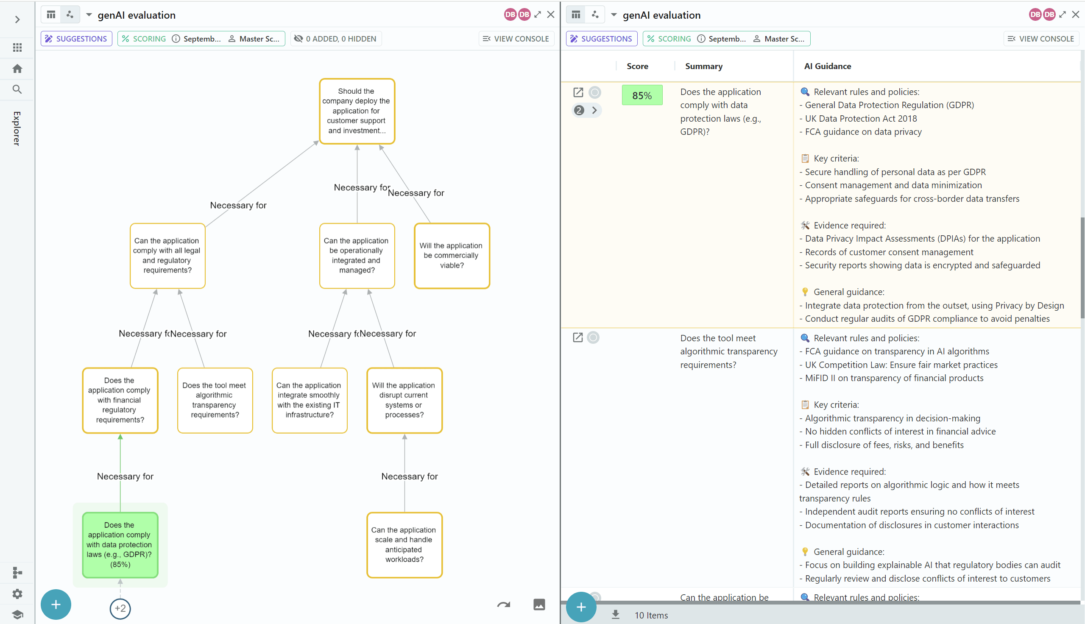Click the panel layout grid icon
Screen dimensions: 1085x624
point(51,15)
